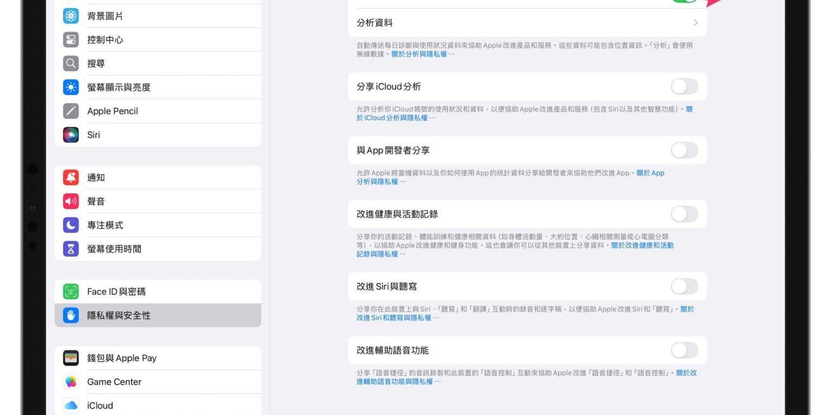The width and height of the screenshot is (831, 415).
Task: Enable the 改進健康與活動記錄 switch
Action: pyautogui.click(x=684, y=214)
